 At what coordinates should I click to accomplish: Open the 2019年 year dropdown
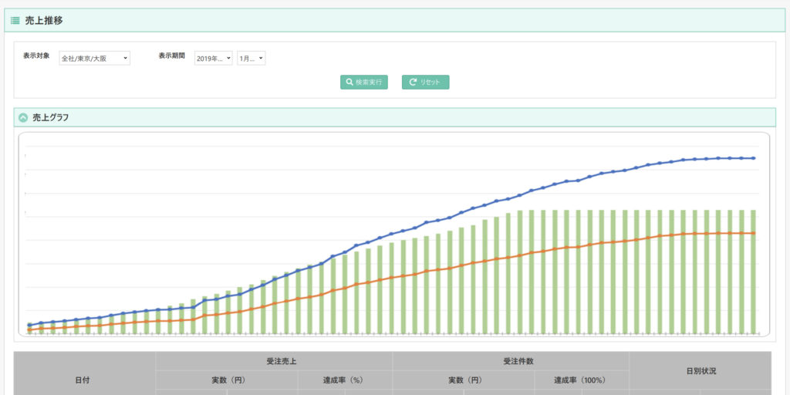tap(214, 59)
